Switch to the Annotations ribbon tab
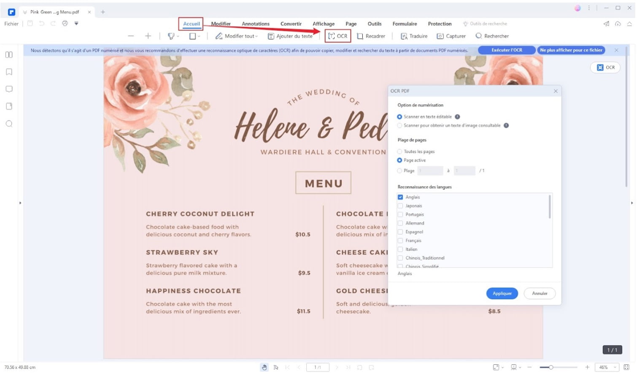This screenshot has height=374, width=637. coord(256,24)
